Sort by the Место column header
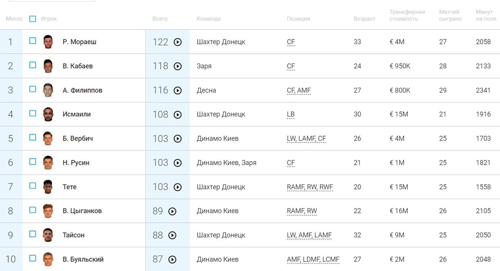The image size is (500, 271). pos(14,19)
